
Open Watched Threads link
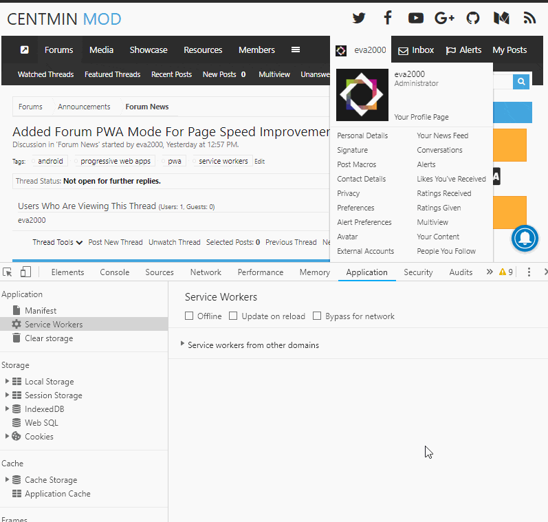(x=46, y=74)
